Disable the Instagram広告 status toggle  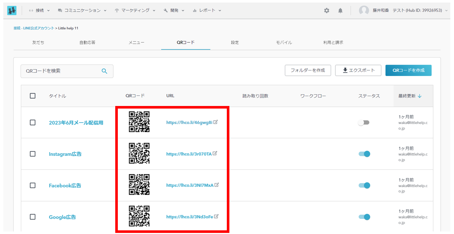coord(364,154)
